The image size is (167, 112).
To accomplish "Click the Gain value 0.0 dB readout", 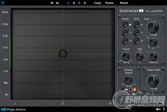I will (x=153, y=35).
